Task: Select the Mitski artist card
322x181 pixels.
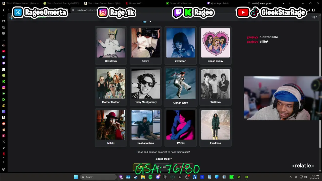Action: coord(111,127)
